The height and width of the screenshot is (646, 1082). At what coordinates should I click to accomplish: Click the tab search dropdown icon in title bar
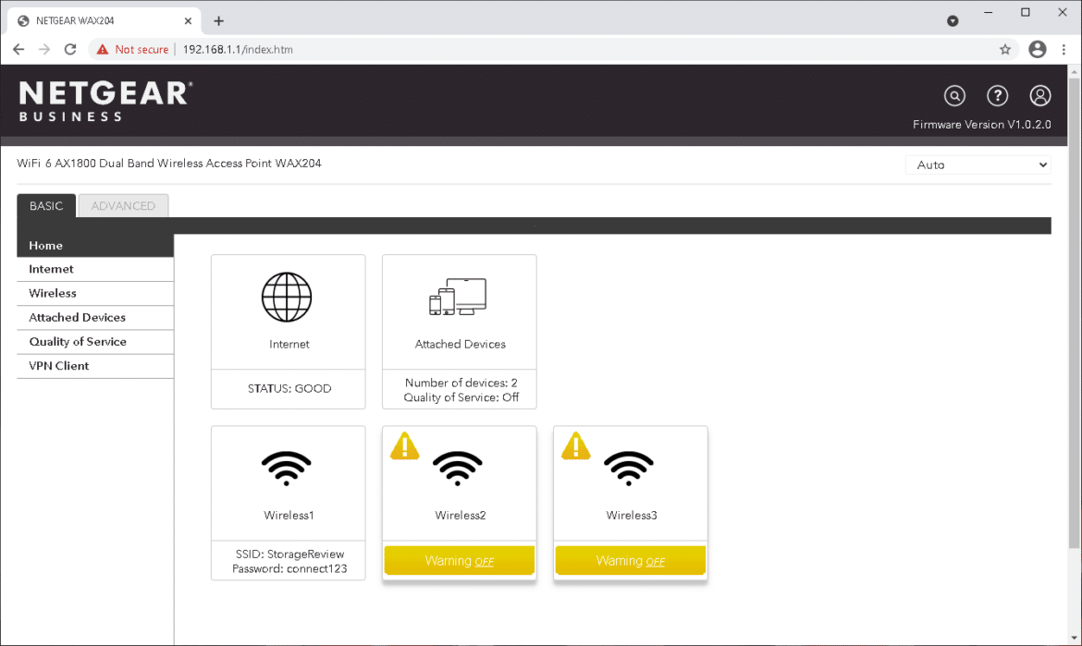[x=953, y=20]
